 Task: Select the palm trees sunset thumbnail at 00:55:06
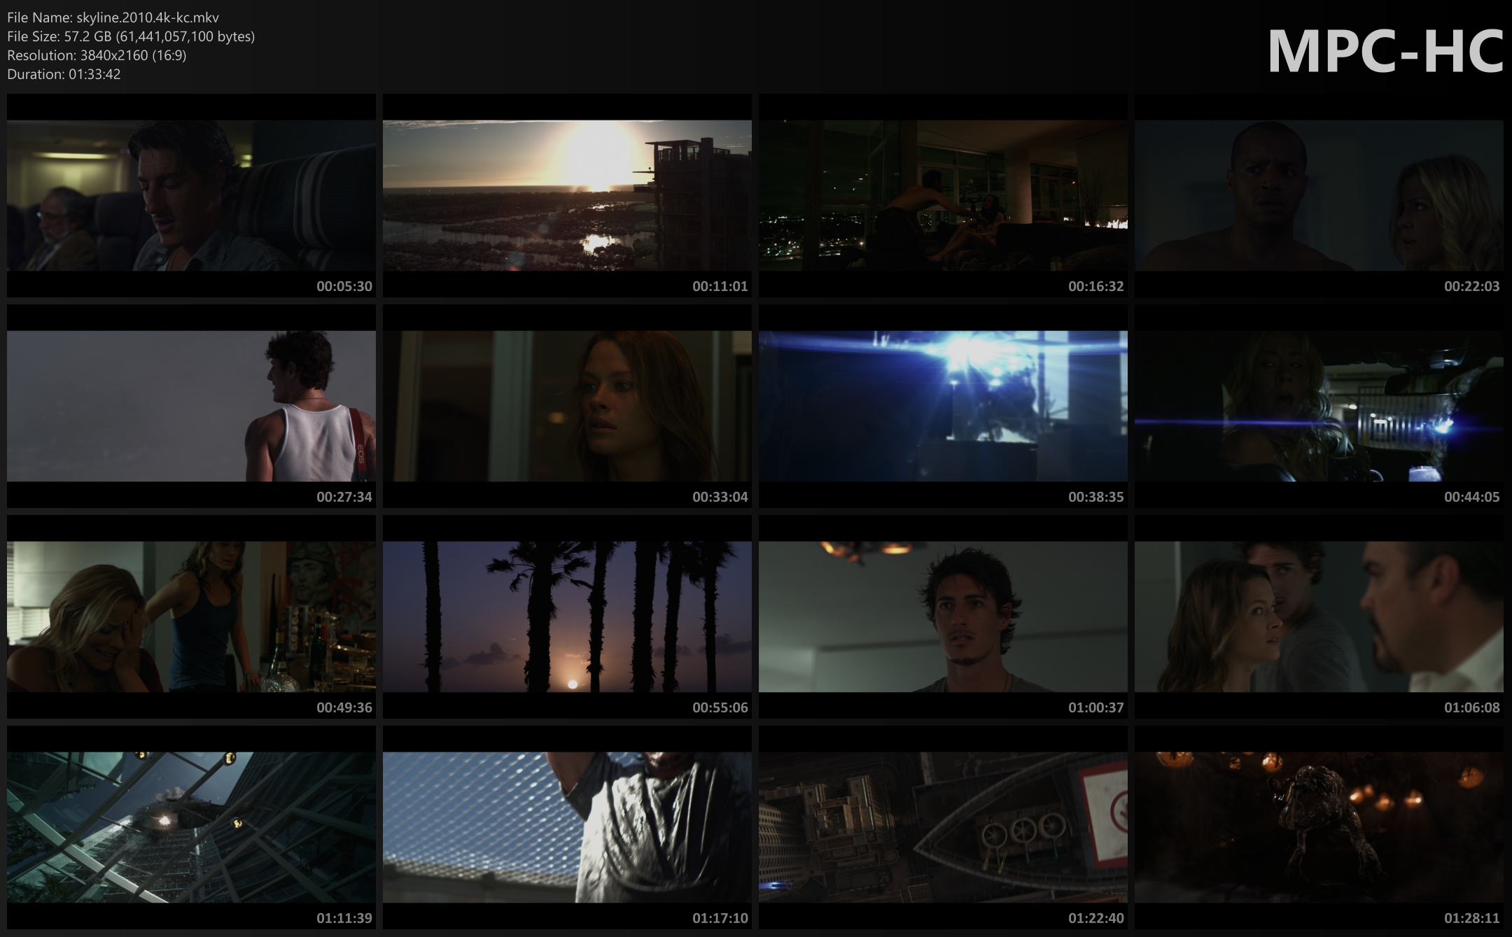[x=567, y=617]
